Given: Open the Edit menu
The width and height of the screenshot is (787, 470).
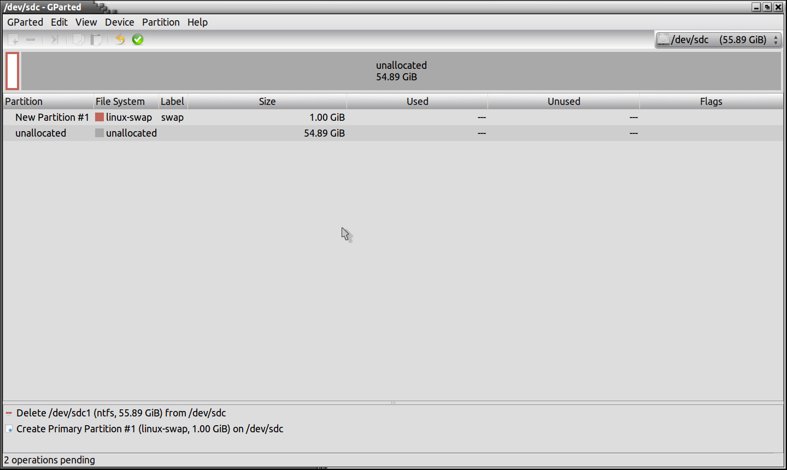Looking at the screenshot, I should point(59,22).
